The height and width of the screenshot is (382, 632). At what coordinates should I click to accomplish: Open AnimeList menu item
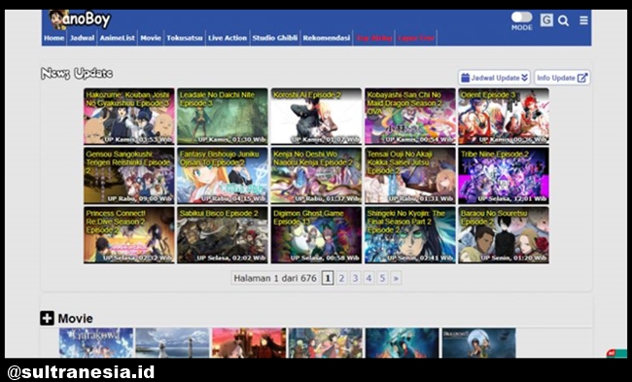117,38
